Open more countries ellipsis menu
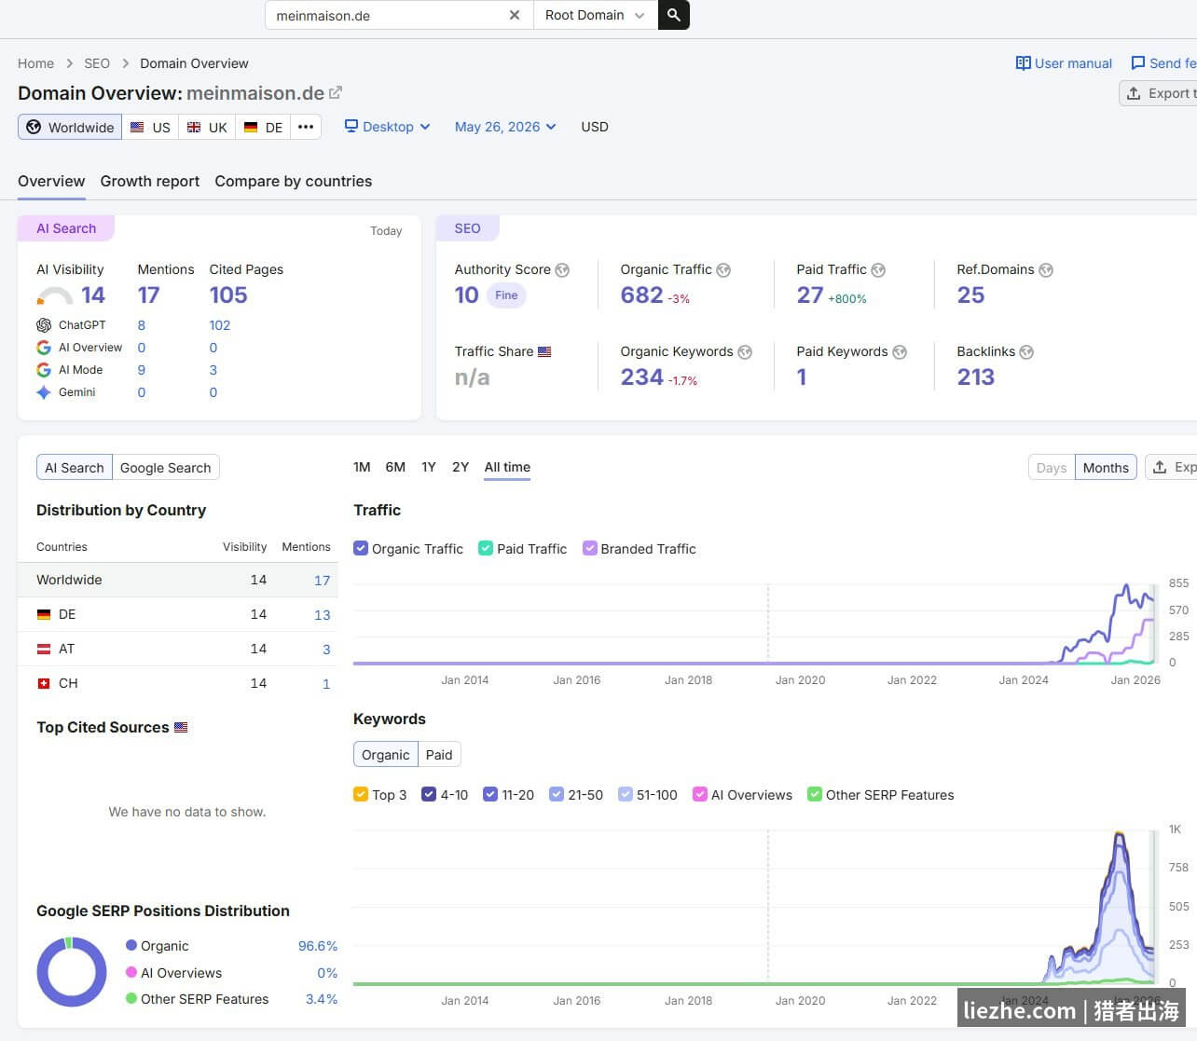Image resolution: width=1197 pixels, height=1041 pixels. tap(306, 127)
